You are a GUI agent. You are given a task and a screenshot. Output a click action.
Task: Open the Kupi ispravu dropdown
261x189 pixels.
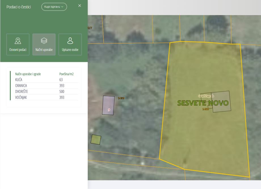[x=54, y=7]
